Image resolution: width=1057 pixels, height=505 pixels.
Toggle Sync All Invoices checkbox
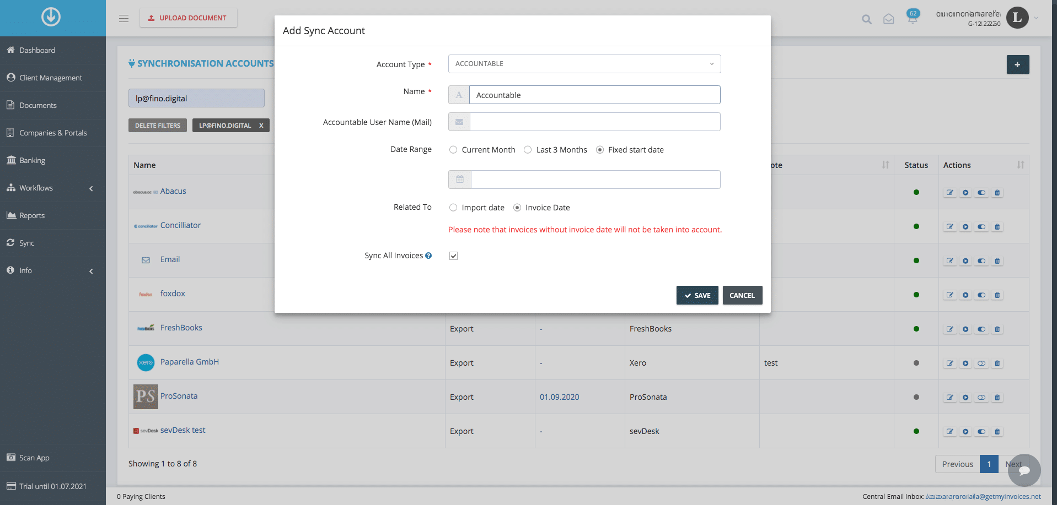453,256
